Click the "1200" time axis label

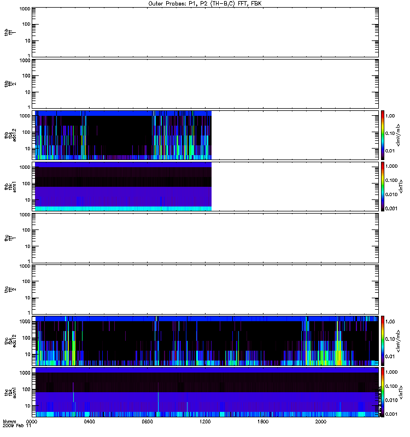[x=205, y=422]
